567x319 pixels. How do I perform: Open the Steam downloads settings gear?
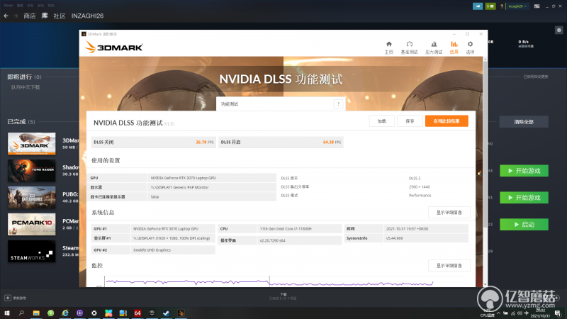point(558,30)
